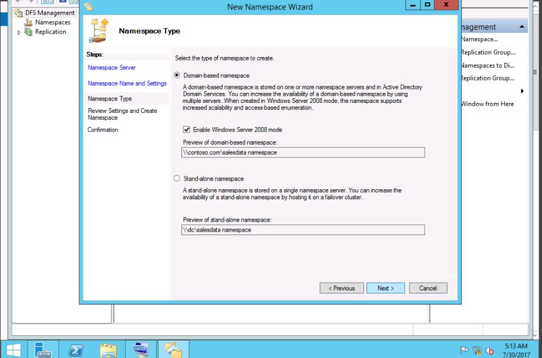
Task: Click the Next button
Action: pyautogui.click(x=385, y=288)
